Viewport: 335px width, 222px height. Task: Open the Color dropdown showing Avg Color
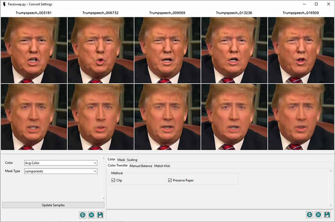click(x=61, y=163)
